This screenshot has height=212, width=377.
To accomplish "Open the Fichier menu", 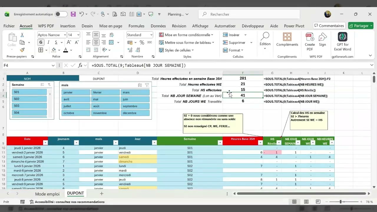I will [x=9, y=26].
